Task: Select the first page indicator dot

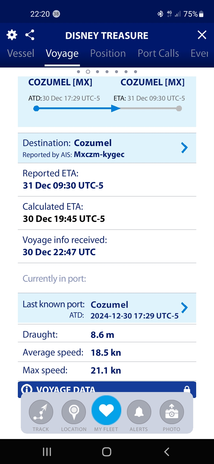Action: [78, 72]
